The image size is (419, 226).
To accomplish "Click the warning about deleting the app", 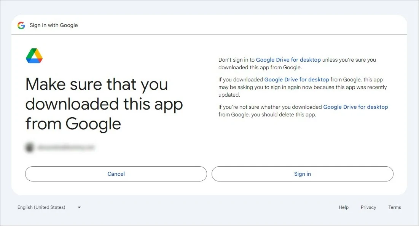I will click(x=303, y=111).
